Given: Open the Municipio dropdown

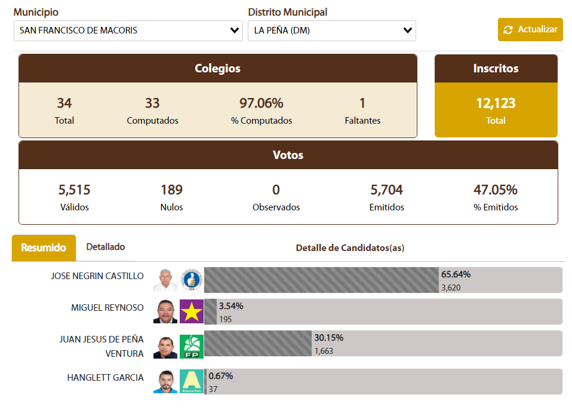Looking at the screenshot, I should click(128, 30).
